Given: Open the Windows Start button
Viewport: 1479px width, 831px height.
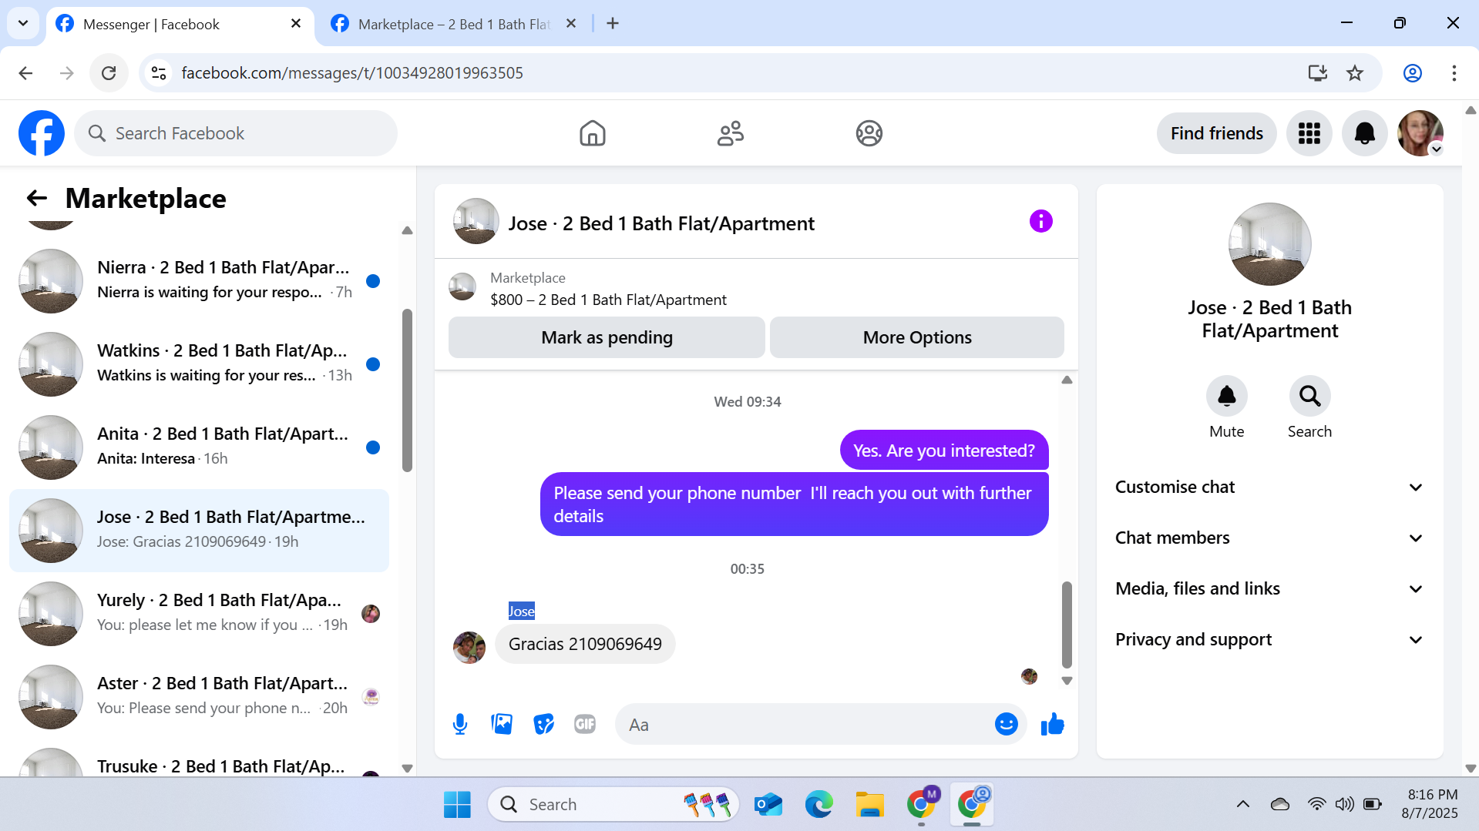Looking at the screenshot, I should (x=457, y=804).
